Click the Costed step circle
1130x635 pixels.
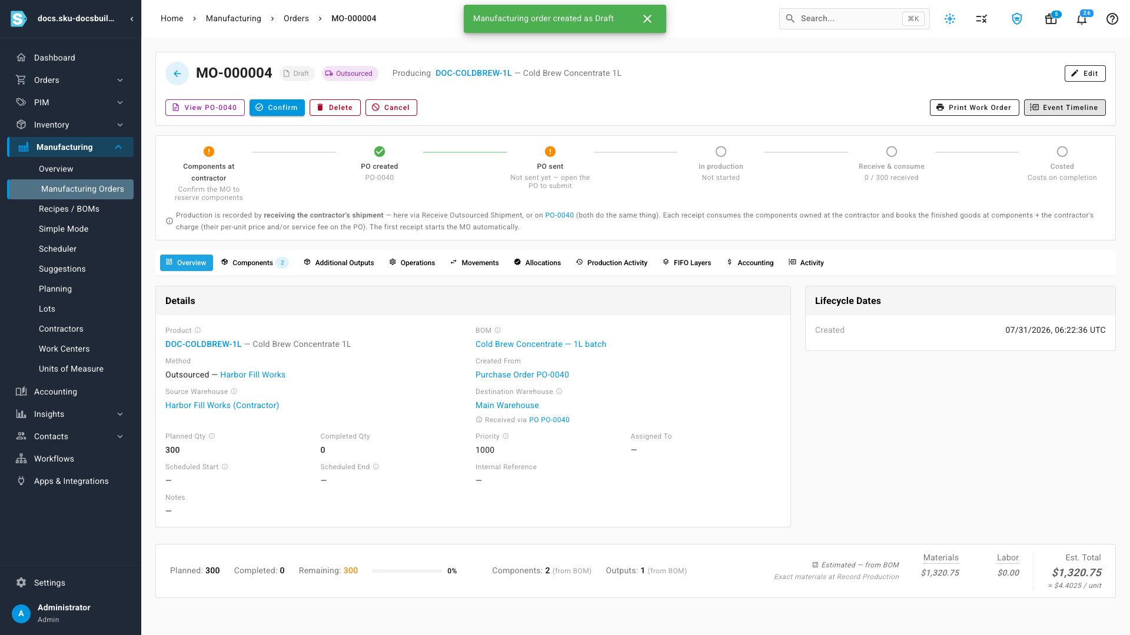tap(1062, 152)
